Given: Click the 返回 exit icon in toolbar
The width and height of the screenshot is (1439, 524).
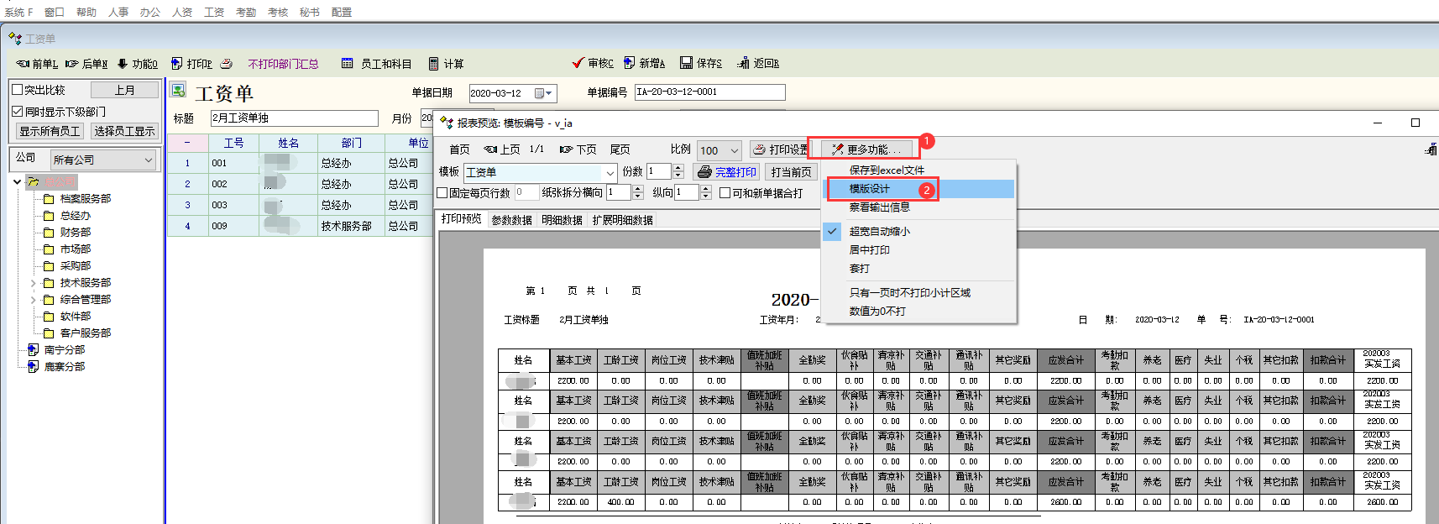Looking at the screenshot, I should pos(743,63).
